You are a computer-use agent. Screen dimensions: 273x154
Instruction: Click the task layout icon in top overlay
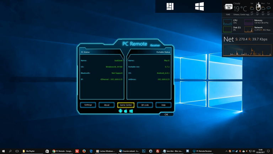(x=170, y=6)
